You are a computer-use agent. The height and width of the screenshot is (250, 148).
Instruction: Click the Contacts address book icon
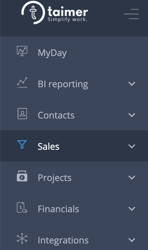pyautogui.click(x=22, y=114)
